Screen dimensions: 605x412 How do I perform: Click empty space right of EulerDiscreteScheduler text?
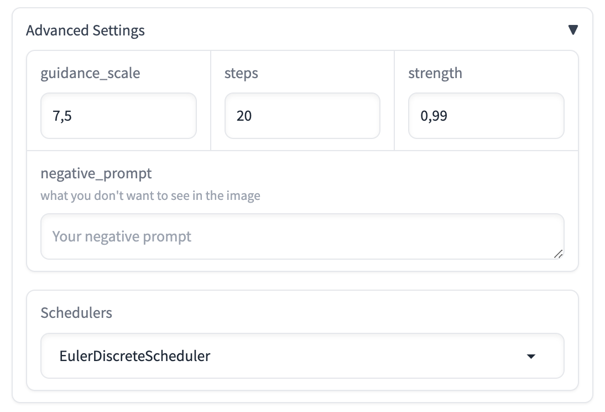point(359,356)
